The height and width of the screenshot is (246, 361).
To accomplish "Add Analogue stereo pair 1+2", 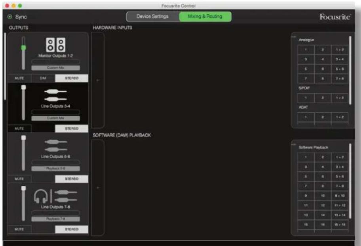I will [x=340, y=50].
